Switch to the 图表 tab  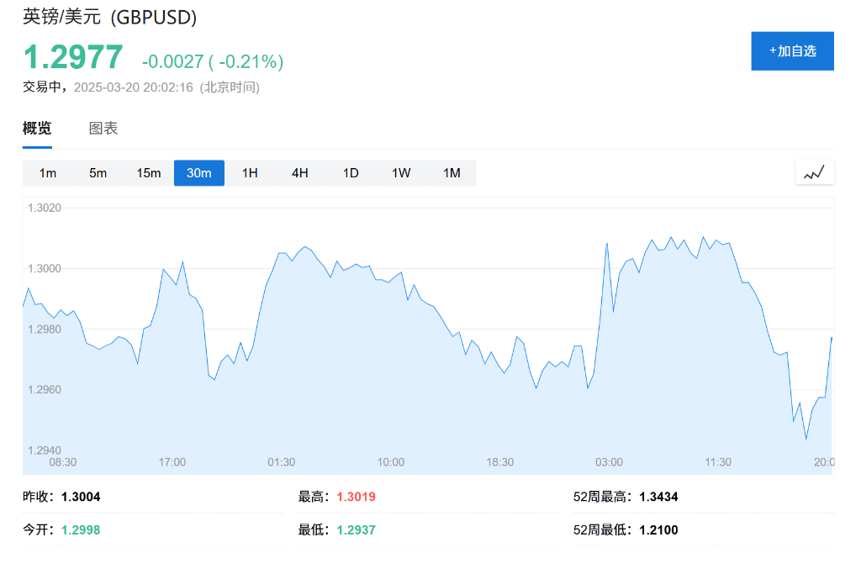(x=103, y=129)
